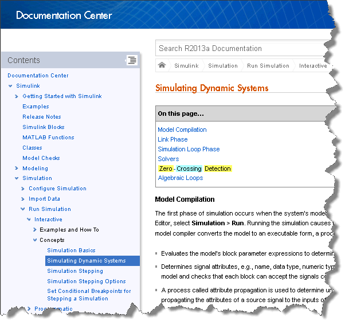Select Simulation Stepping Options in the tree
345x321 pixels.
pos(86,281)
